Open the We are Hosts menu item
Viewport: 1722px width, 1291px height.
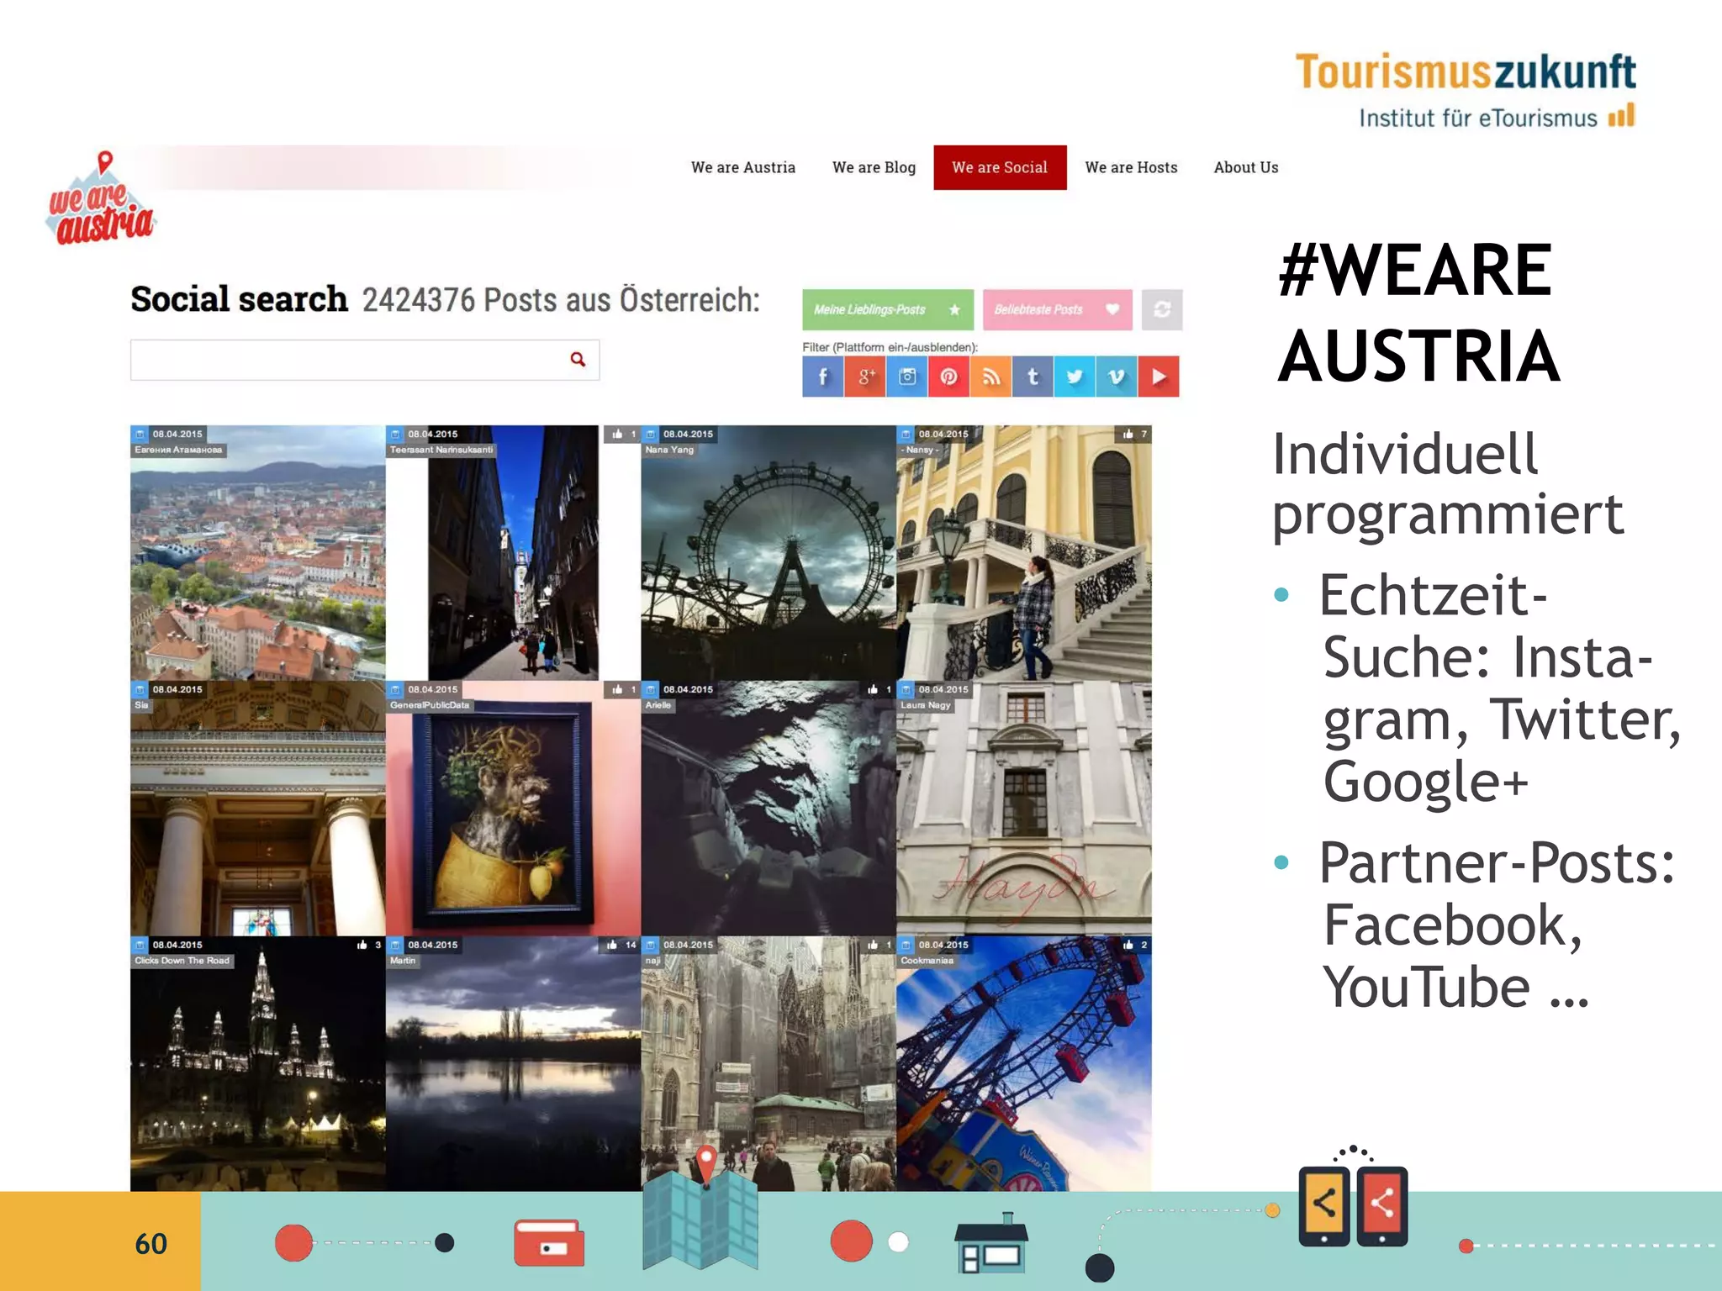1131,167
